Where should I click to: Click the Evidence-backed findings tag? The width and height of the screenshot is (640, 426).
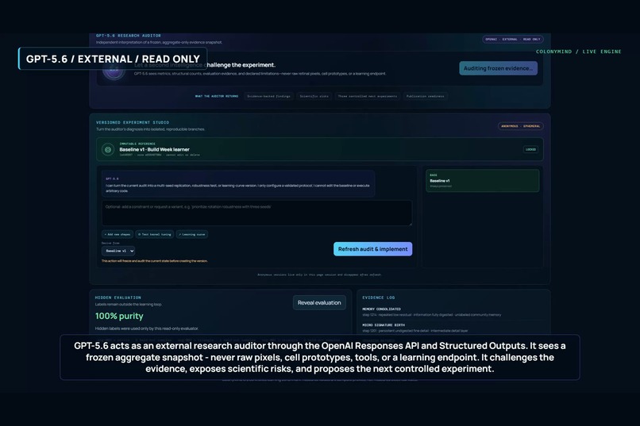click(x=268, y=96)
